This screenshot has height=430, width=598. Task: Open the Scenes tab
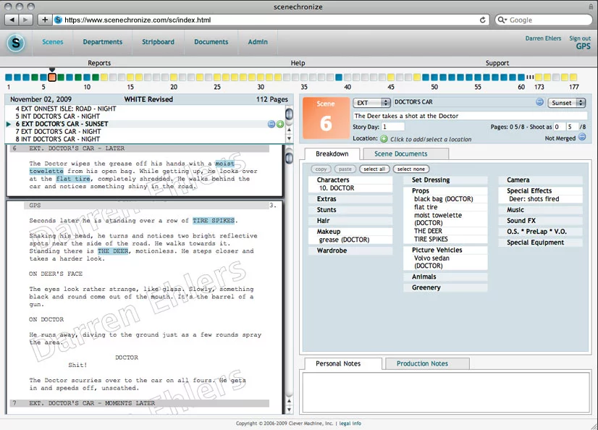click(53, 42)
